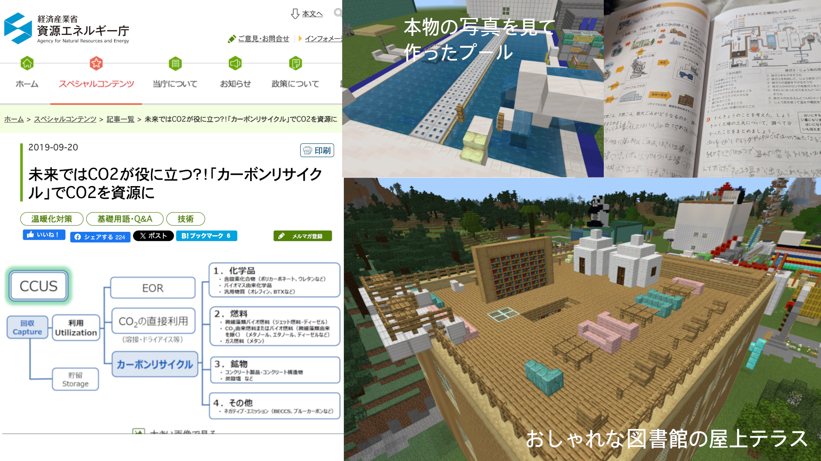Open the スペシャルコンテンツ navigation tab
This screenshot has height=461, width=821.
point(96,84)
